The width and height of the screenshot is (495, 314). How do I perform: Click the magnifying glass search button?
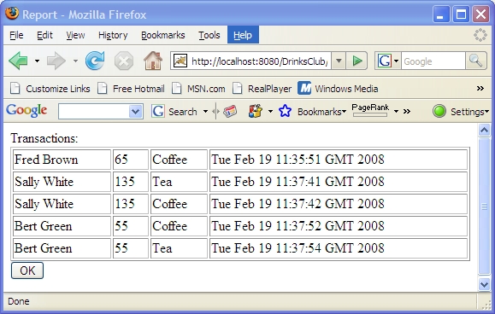475,61
